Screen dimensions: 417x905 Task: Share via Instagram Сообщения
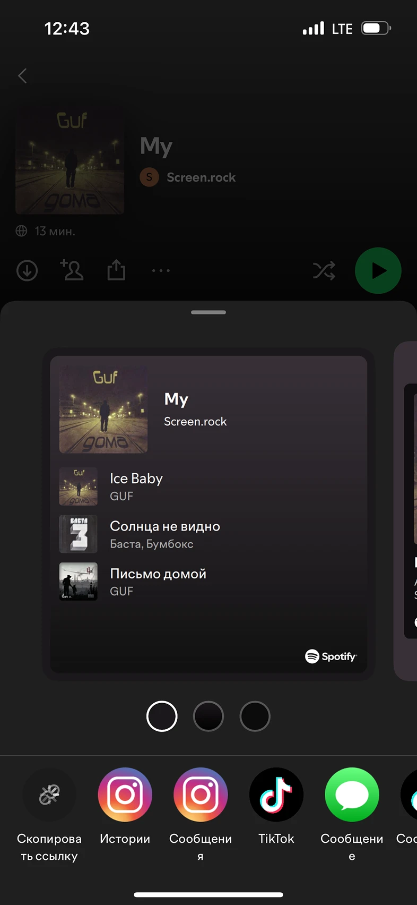click(201, 795)
